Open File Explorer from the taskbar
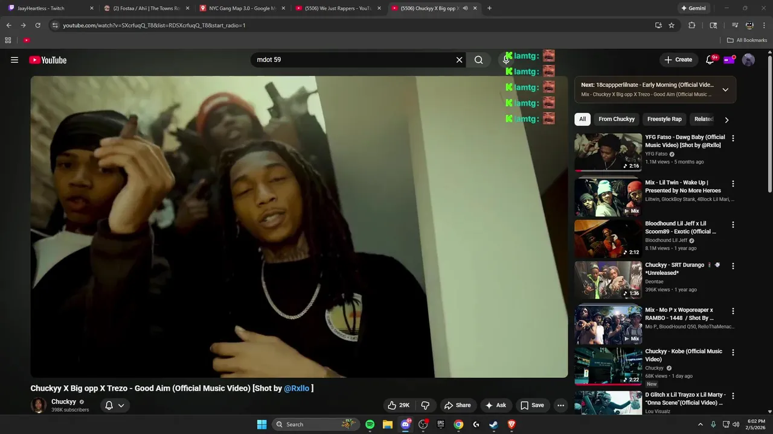This screenshot has height=434, width=773. coord(388,424)
